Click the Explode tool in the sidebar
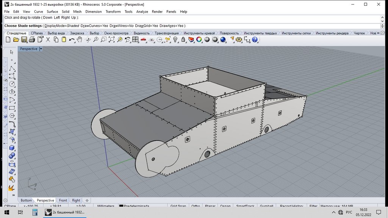Screen dimensions: 388x218 pos(12,188)
